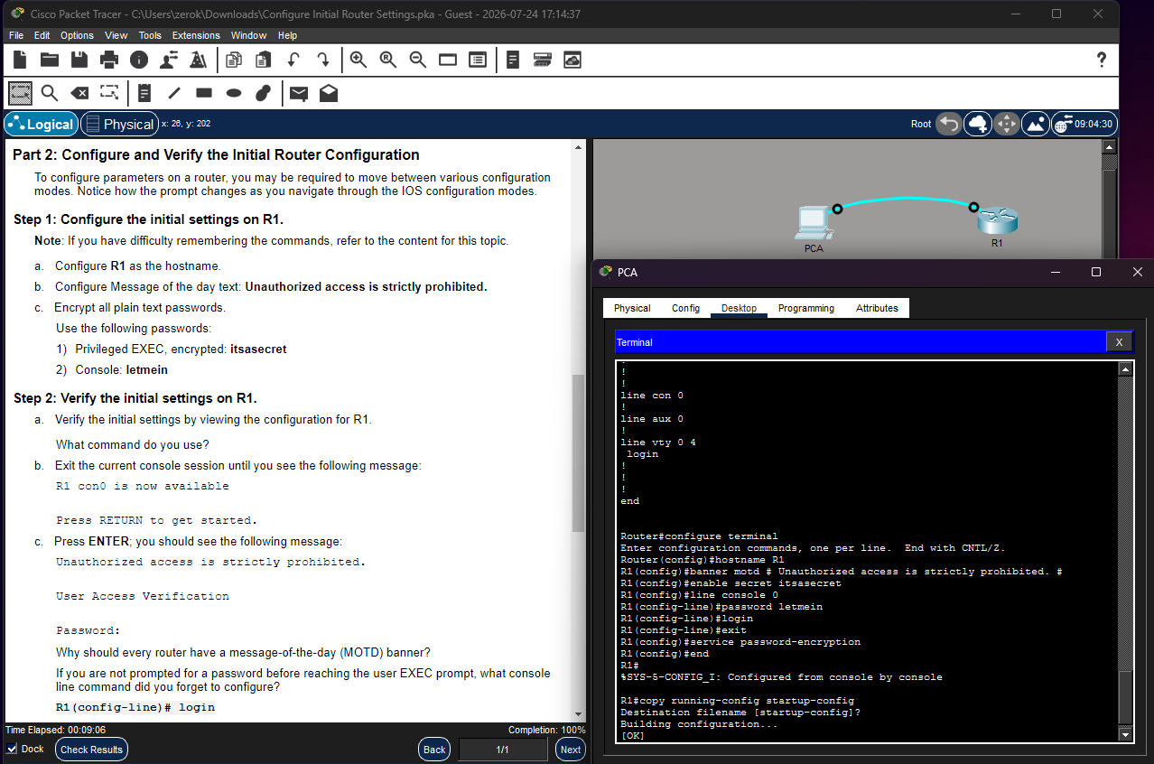Screen dimensions: 1154x764
Task: Click the Back navigation arrow beside Root
Action: (948, 124)
